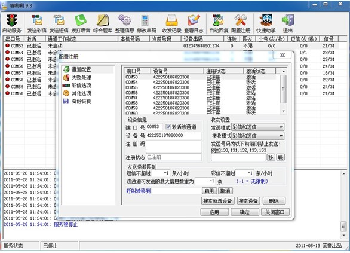Screen dimensions: 350x253
Task: Open the 发送彩信 toolbar icon
Action: [x=36, y=20]
